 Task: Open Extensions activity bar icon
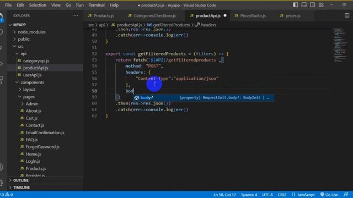1,80
